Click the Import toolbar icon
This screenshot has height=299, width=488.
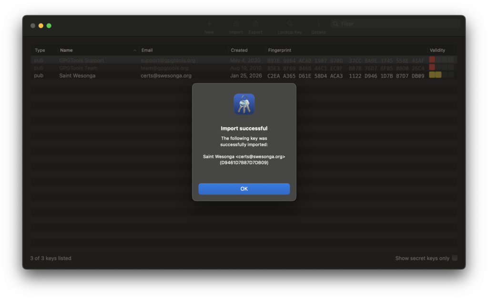pos(236,24)
